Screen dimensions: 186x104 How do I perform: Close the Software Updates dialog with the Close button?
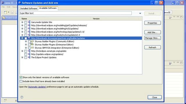(x=155, y=97)
